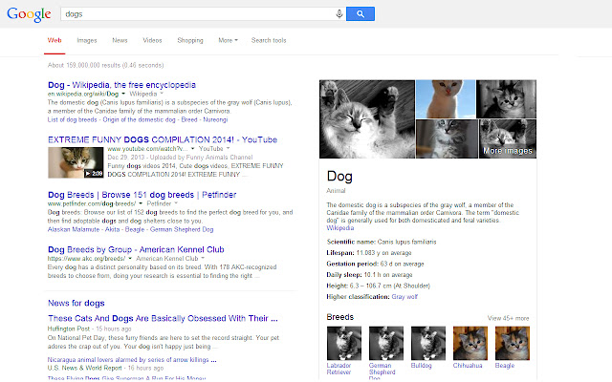Open Dog Breeds by Group AKC result
The height and width of the screenshot is (382, 612).
pyautogui.click(x=136, y=249)
